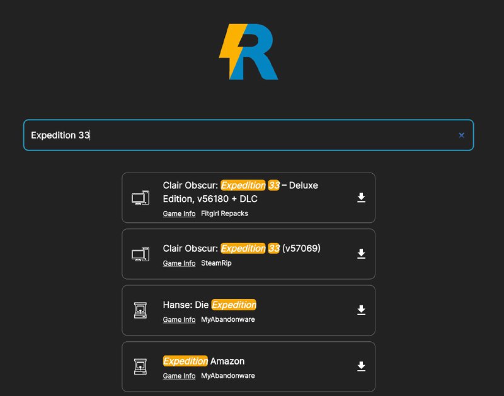The width and height of the screenshot is (504, 396).
Task: Click the Rezi lightning R logo
Action: tap(248, 52)
